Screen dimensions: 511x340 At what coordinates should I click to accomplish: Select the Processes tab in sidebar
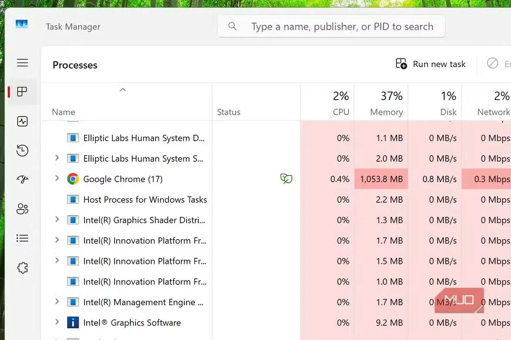[x=22, y=92]
